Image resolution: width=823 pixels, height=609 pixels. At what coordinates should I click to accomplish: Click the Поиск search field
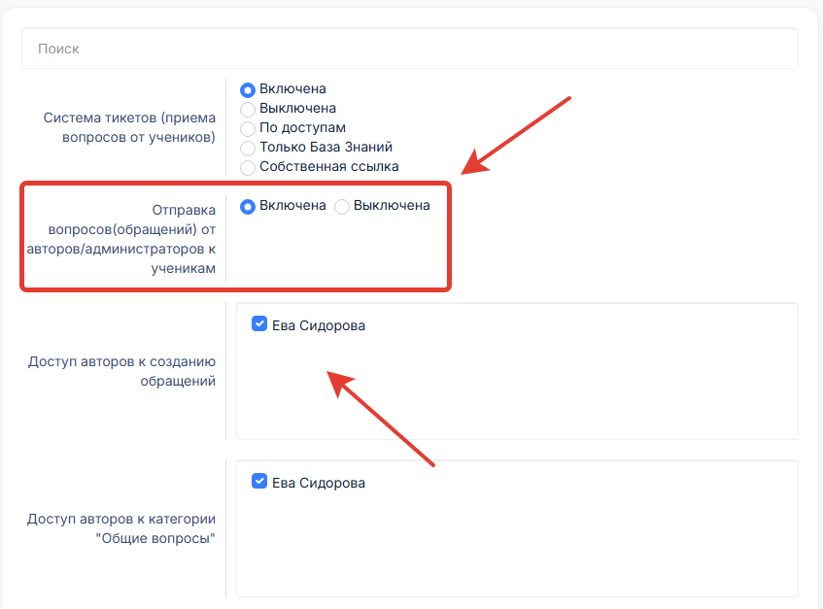click(x=409, y=48)
